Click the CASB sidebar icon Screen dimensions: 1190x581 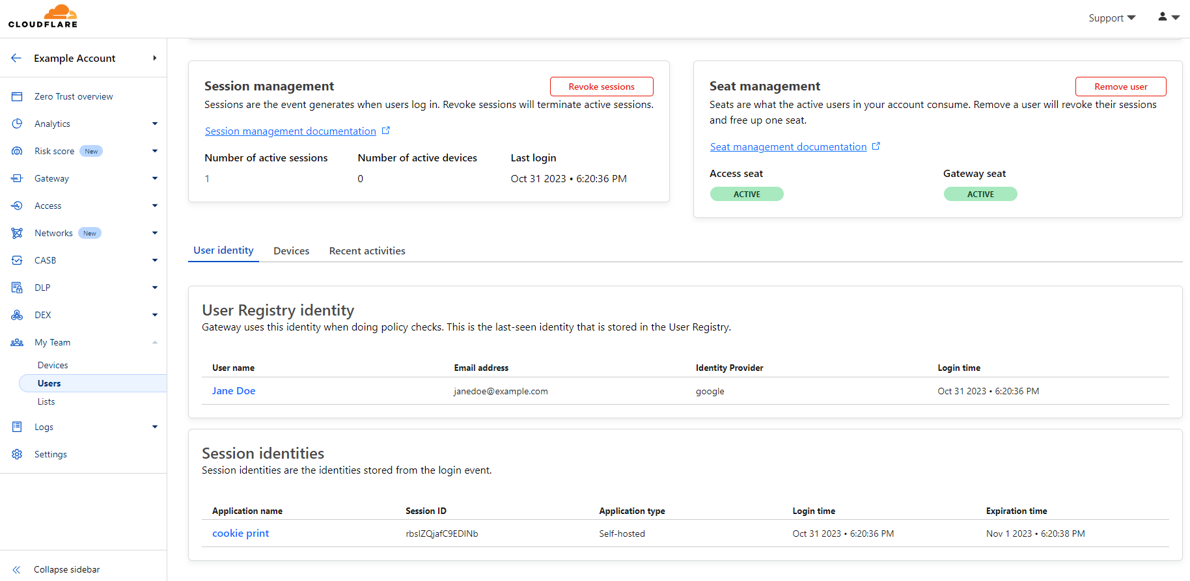(17, 260)
